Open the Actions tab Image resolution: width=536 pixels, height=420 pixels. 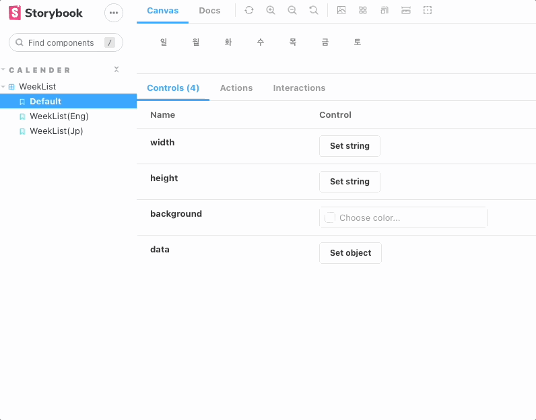coord(236,87)
